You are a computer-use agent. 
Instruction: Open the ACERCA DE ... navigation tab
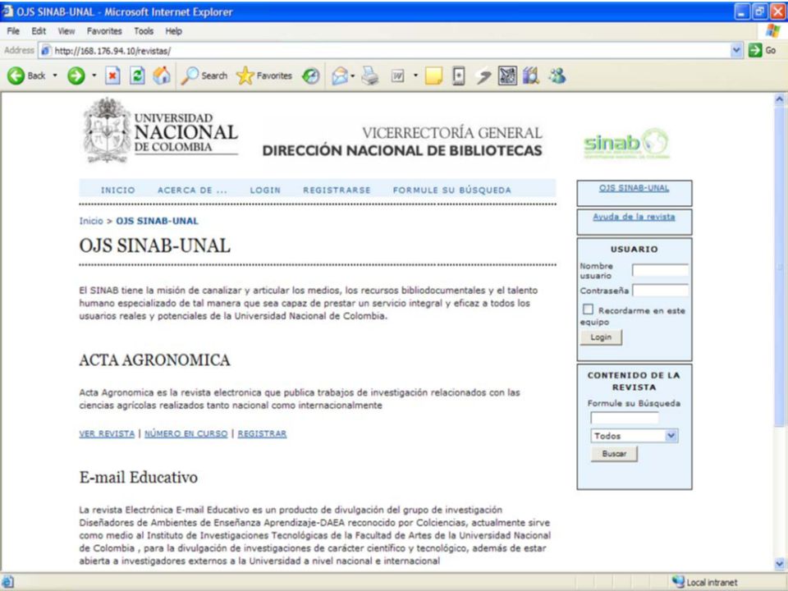click(x=192, y=190)
